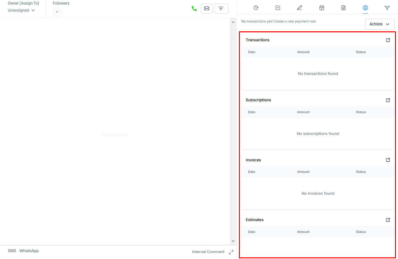Click the green phone call icon
Image resolution: width=398 pixels, height=259 pixels.
click(194, 9)
